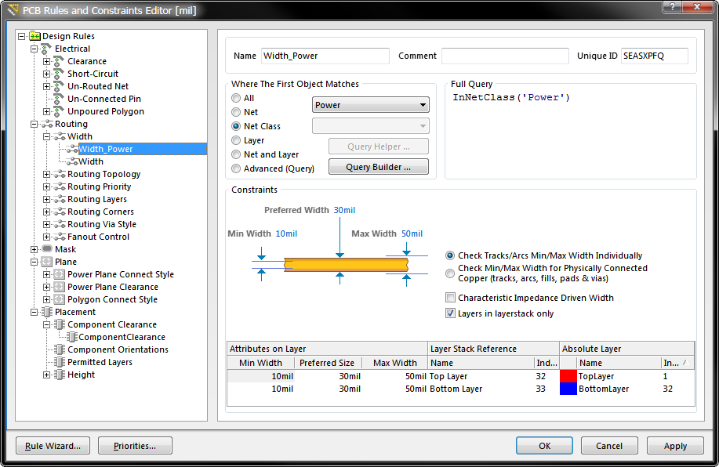Confirm with the OK button

point(544,446)
